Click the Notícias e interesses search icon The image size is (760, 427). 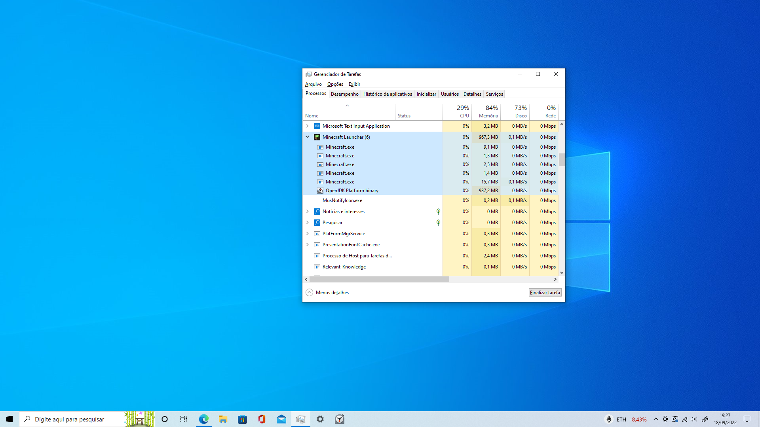[317, 212]
